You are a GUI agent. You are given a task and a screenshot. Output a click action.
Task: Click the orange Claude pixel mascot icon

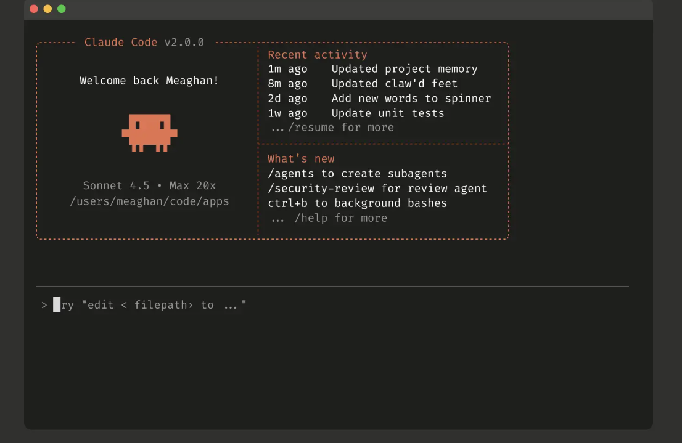pos(149,132)
